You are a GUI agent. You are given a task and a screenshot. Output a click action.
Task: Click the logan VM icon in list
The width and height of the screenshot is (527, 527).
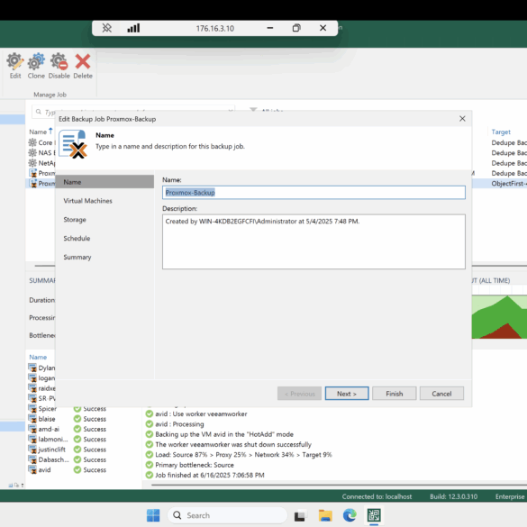(32, 377)
